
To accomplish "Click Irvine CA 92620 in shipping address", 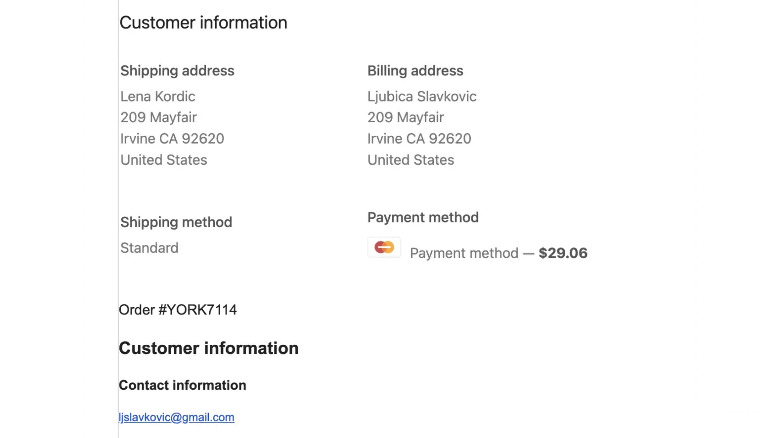I will pos(172,139).
